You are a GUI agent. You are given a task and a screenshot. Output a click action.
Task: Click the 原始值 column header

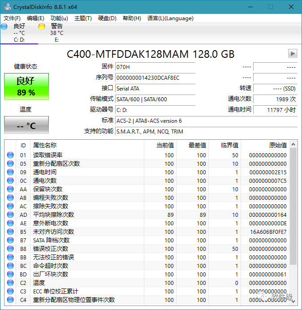point(265,145)
